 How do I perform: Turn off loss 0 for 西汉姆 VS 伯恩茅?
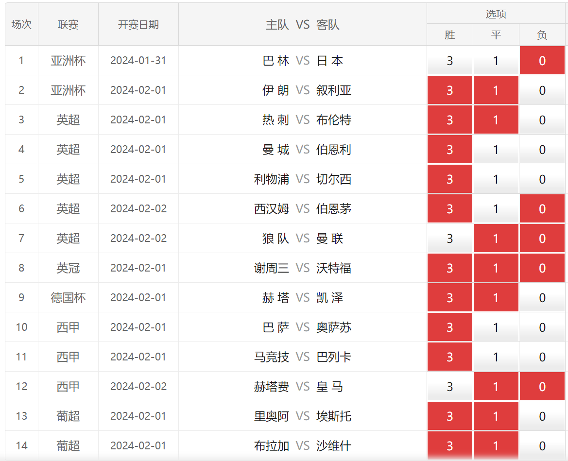tap(542, 209)
